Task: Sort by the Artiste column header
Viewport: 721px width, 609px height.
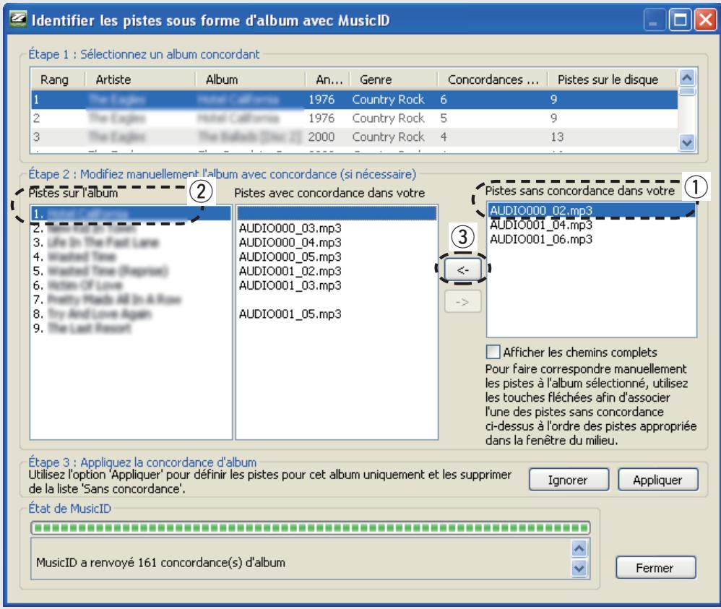Action: [x=141, y=79]
